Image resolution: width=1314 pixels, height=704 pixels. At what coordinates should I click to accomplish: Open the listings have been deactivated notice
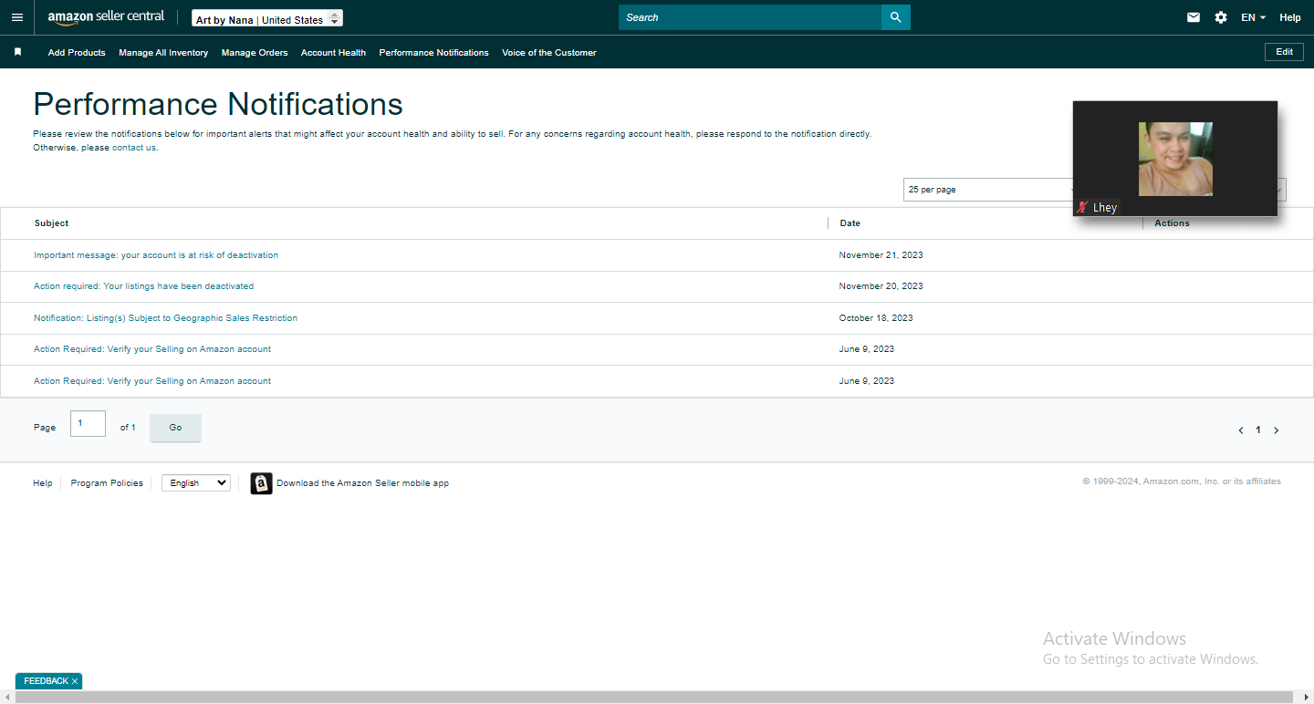[144, 286]
